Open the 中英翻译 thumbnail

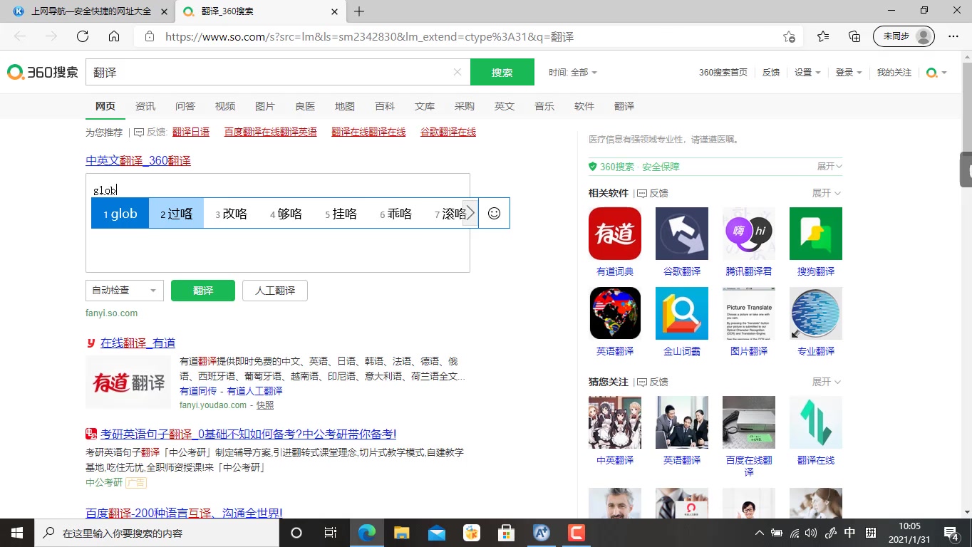tap(615, 422)
